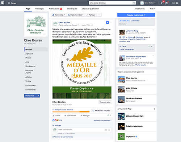Image resolution: width=181 pixels, height=142 pixels.
Task: Open Johannes Pong's profile picture
Action: 122,32
